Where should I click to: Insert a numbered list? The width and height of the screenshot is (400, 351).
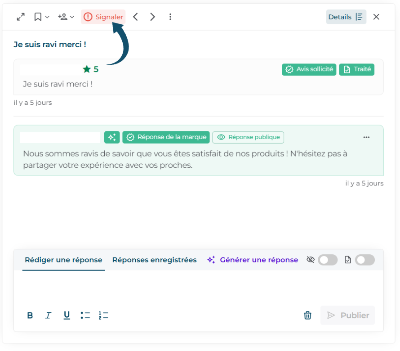[x=103, y=315]
